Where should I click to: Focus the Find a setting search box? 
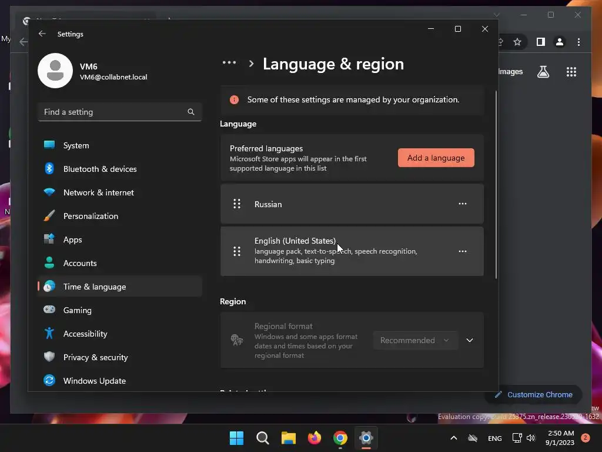[120, 112]
